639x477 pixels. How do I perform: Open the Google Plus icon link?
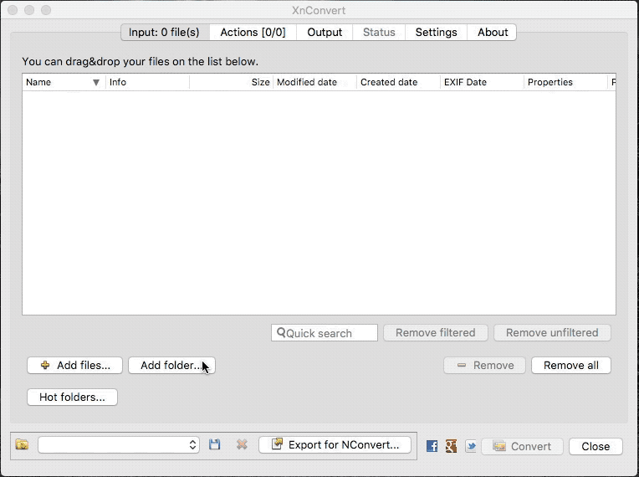(451, 446)
